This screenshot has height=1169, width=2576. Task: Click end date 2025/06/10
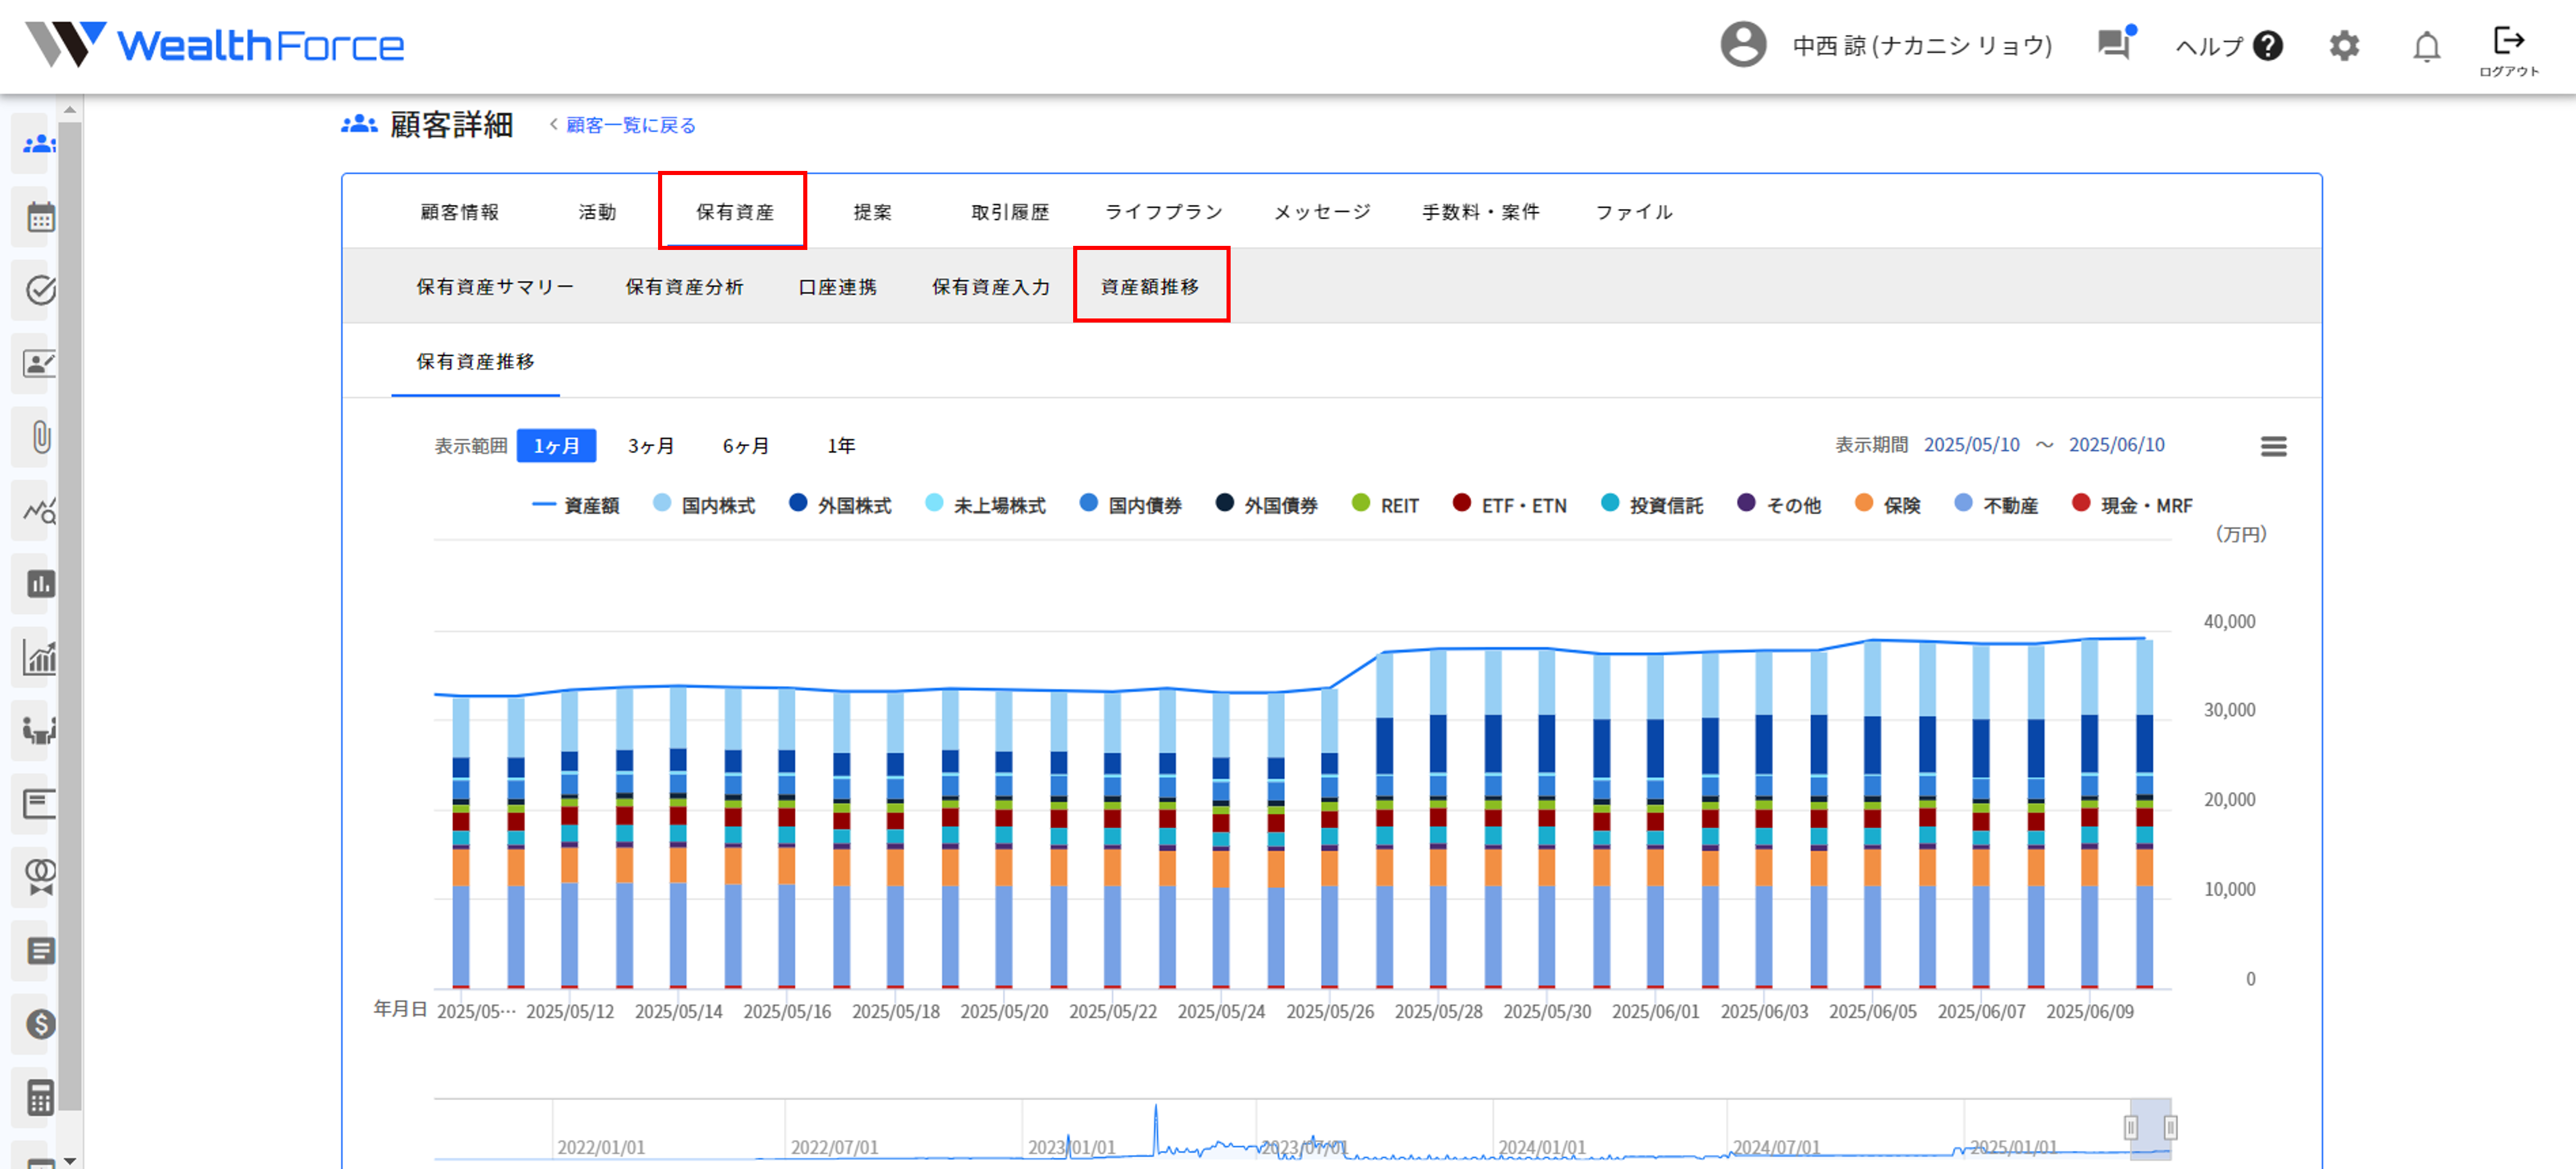point(2116,444)
